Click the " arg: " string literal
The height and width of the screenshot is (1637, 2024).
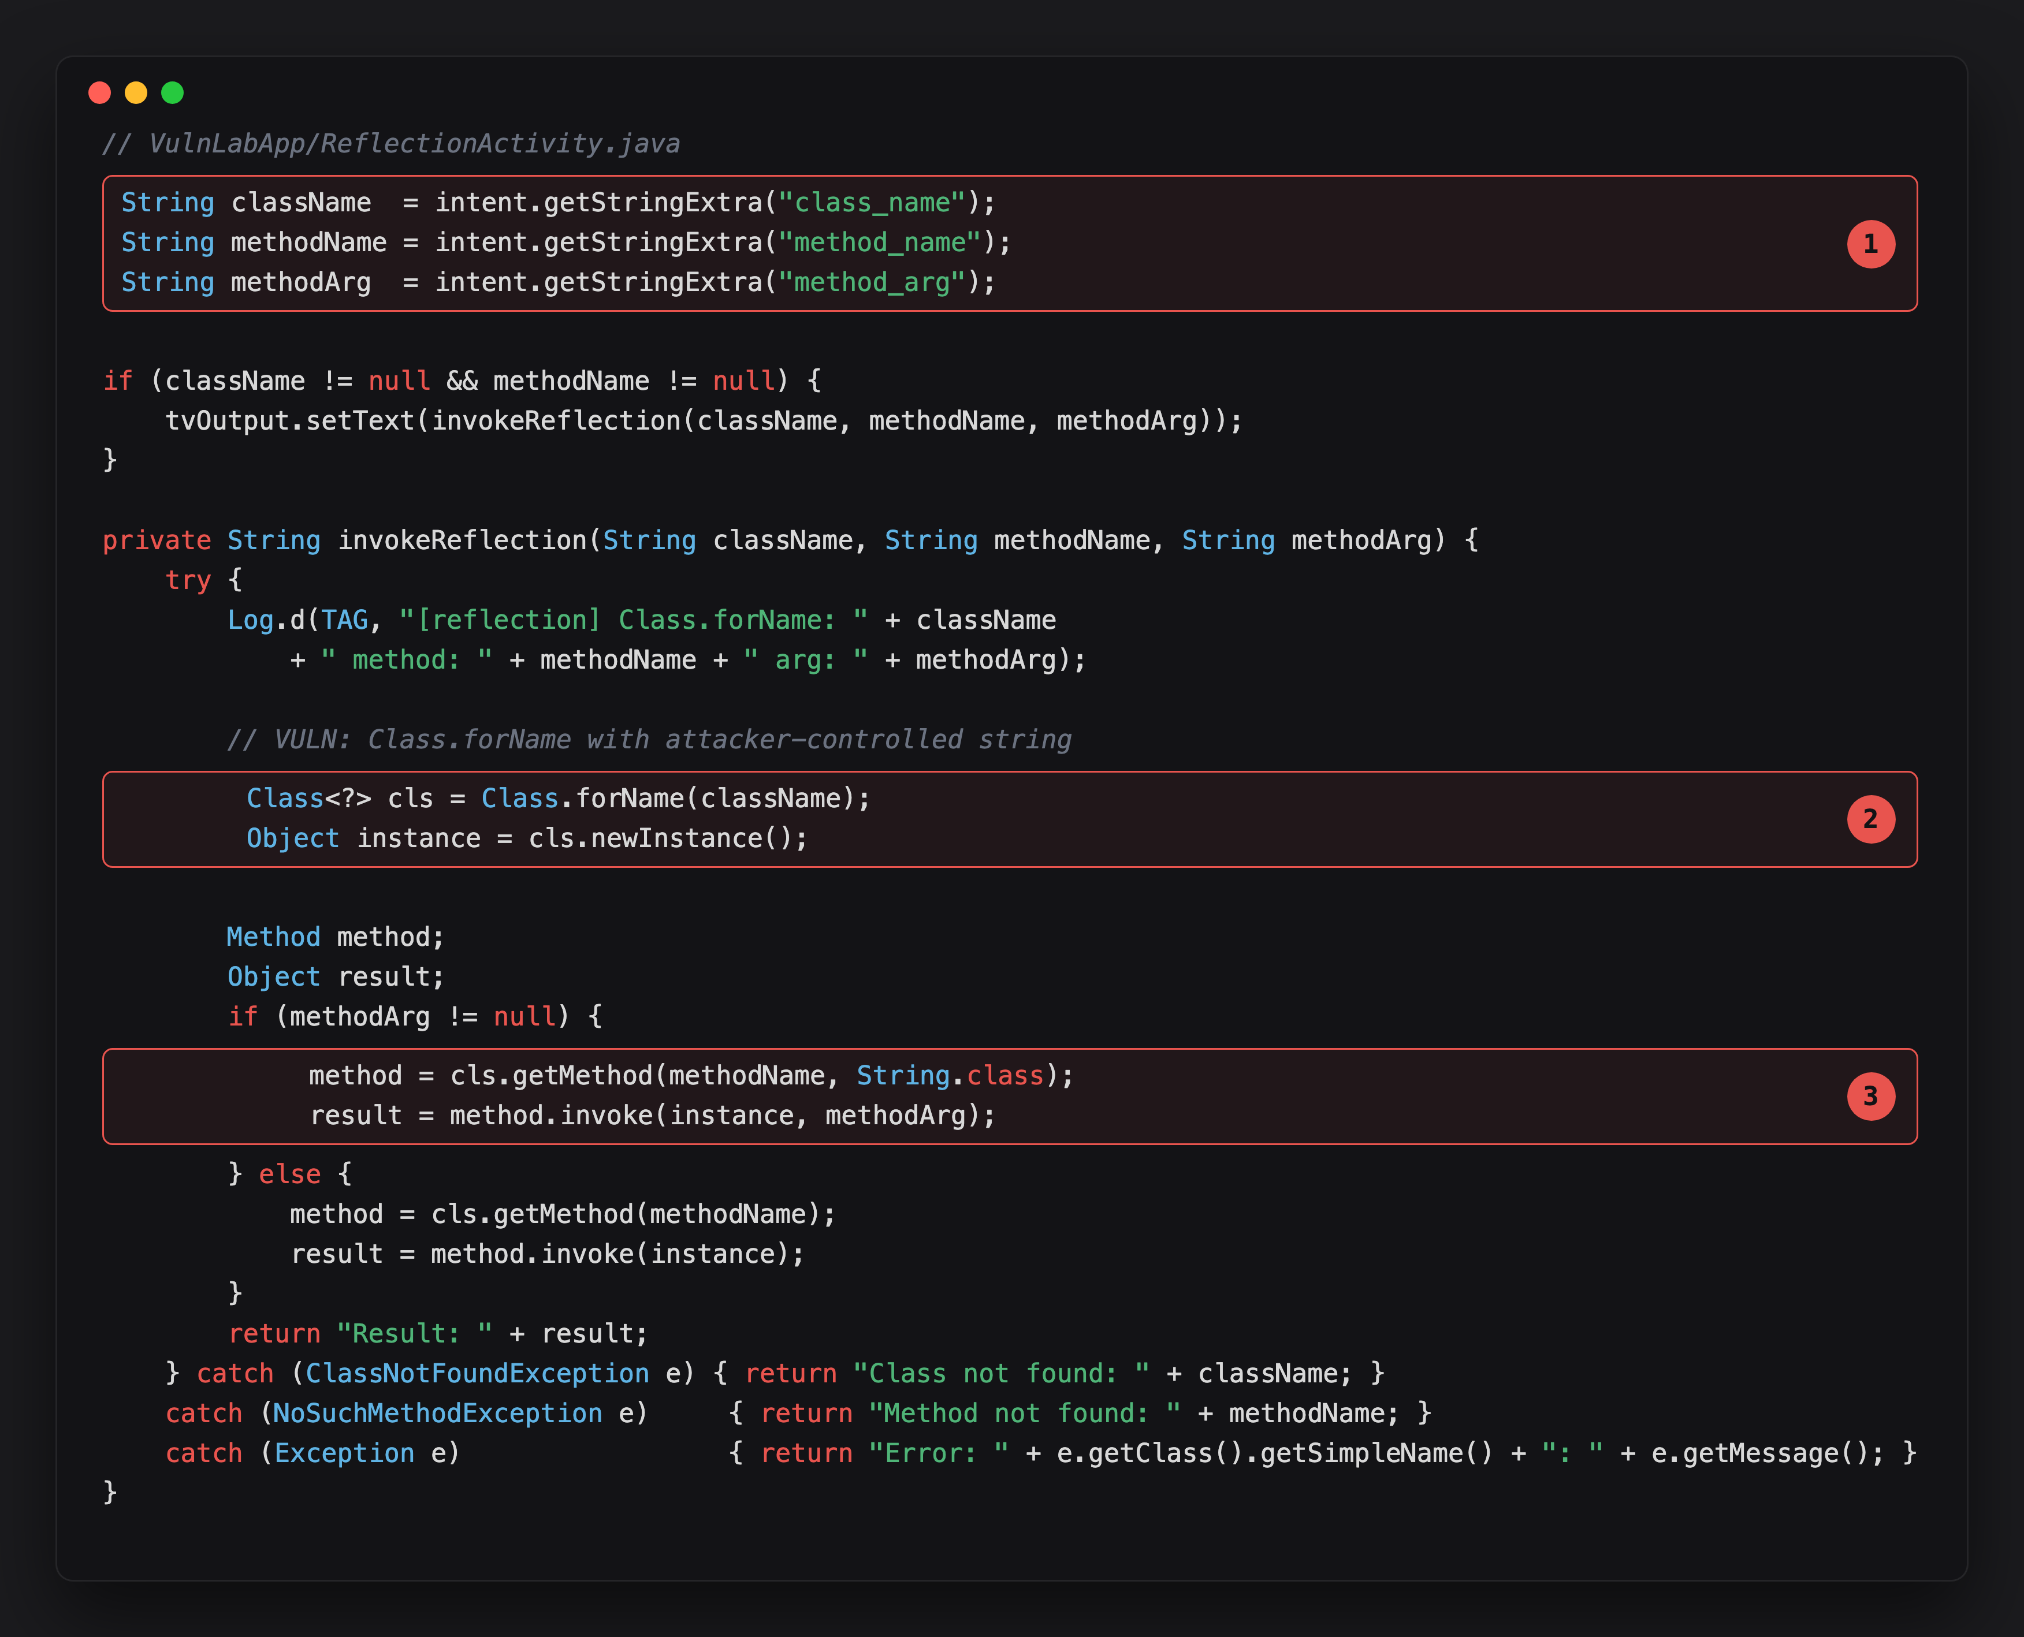coord(805,659)
